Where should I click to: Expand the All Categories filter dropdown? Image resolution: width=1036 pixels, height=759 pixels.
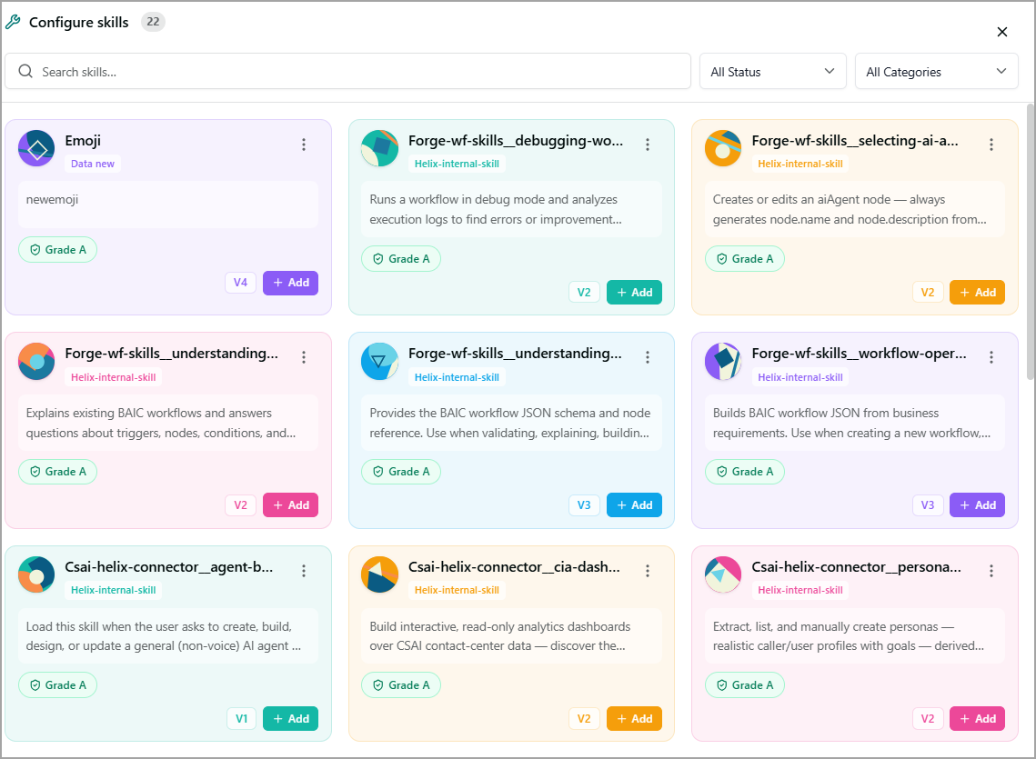pos(937,71)
